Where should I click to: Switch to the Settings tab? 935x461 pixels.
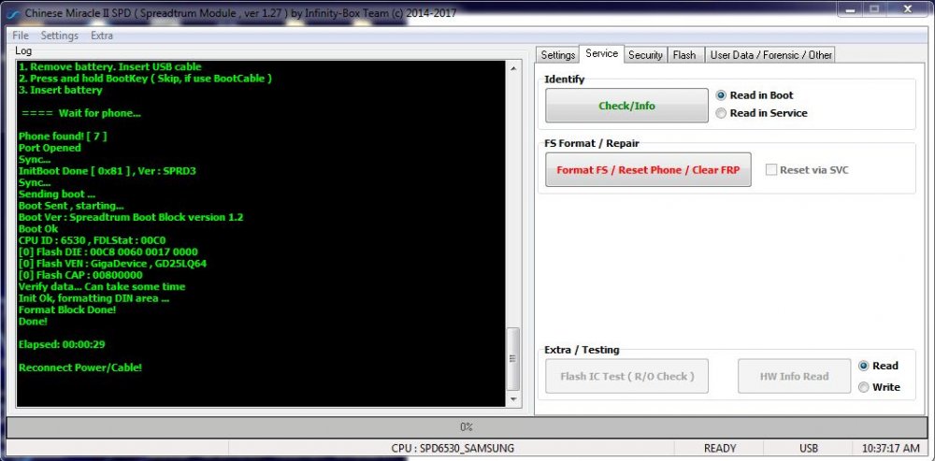point(557,55)
